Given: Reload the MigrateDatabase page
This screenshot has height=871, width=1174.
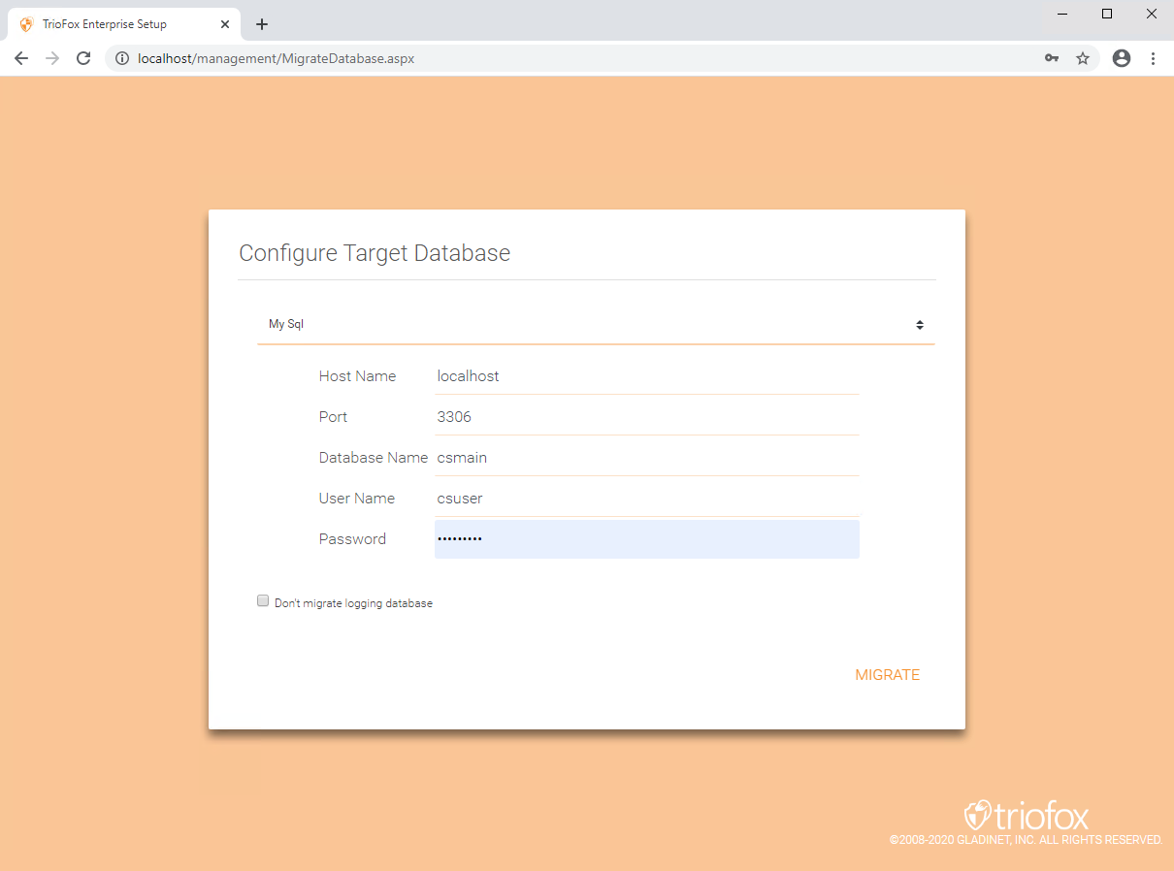Looking at the screenshot, I should (83, 58).
